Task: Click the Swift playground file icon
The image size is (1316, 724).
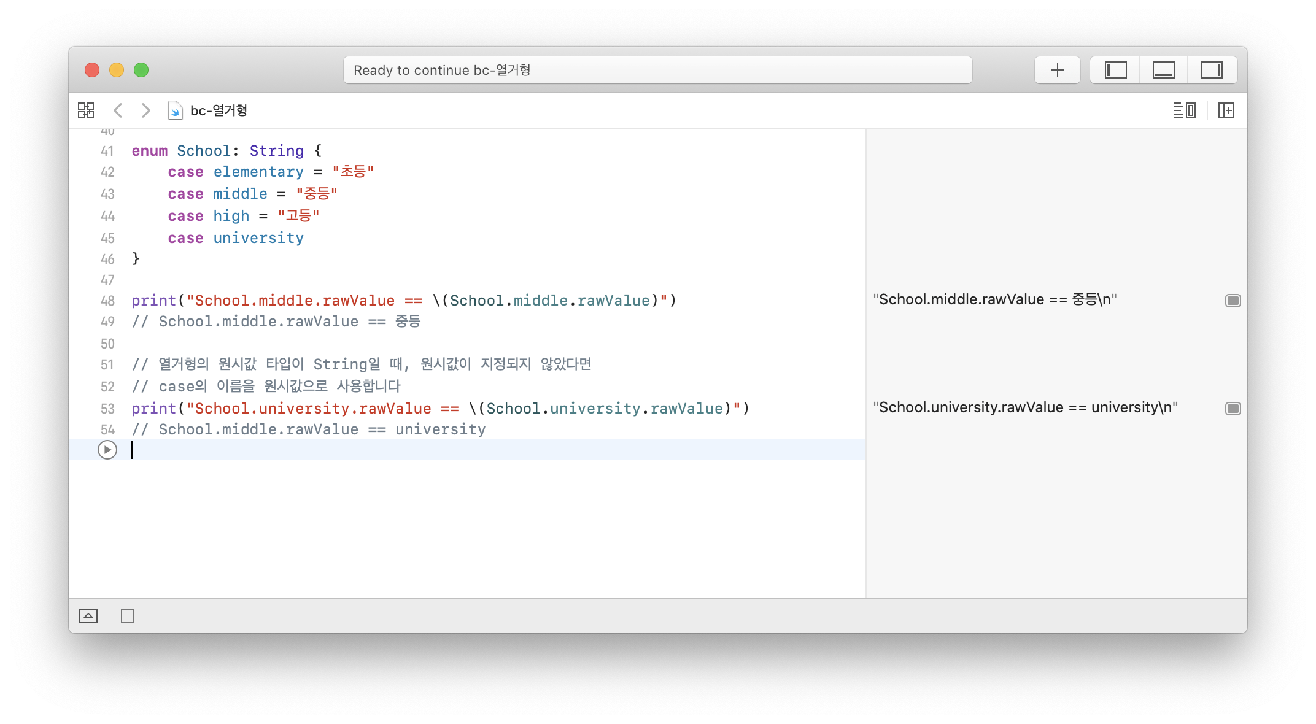Action: click(175, 110)
